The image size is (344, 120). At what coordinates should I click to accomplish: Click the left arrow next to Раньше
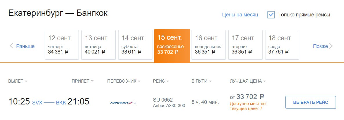point(12,46)
